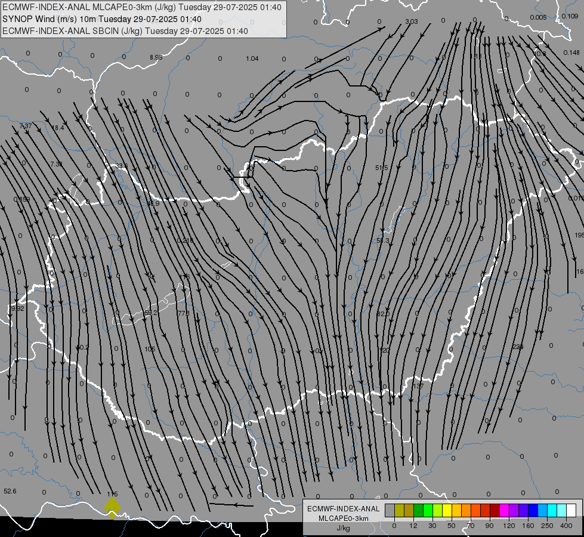Click the map value 51.5

pos(381,168)
